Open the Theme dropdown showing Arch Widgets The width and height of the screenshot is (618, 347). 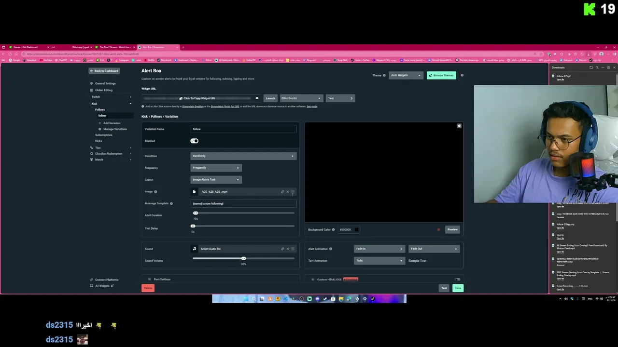406,75
